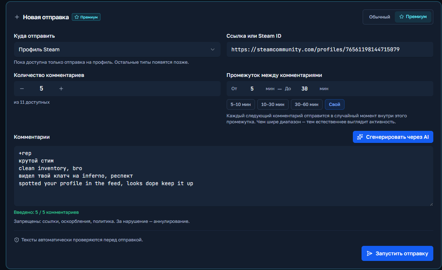Switch to Премиум mode toggle
Viewport: 442px width, 270px height.
[413, 17]
